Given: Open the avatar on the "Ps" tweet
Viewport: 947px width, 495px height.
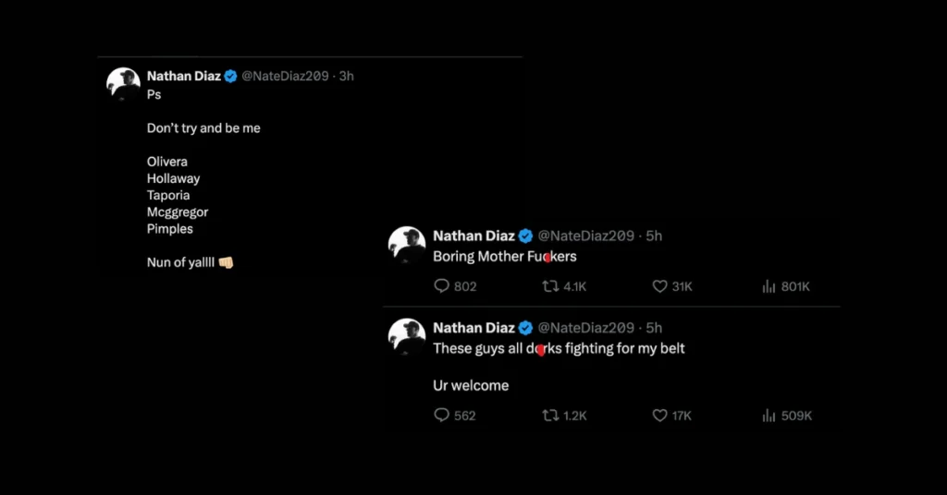Looking at the screenshot, I should pyautogui.click(x=124, y=84).
